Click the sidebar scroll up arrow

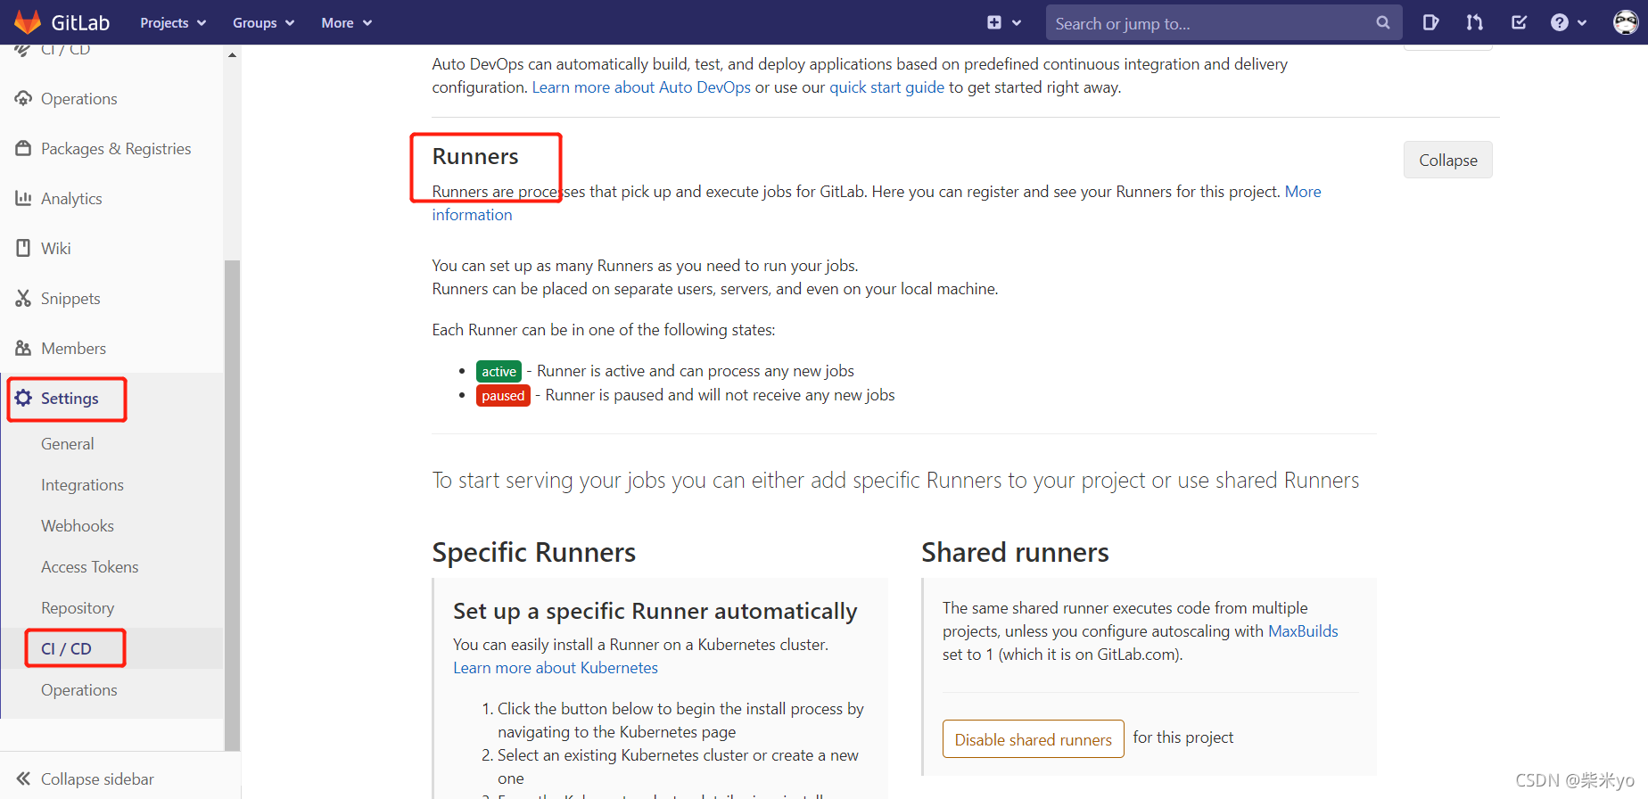232,54
